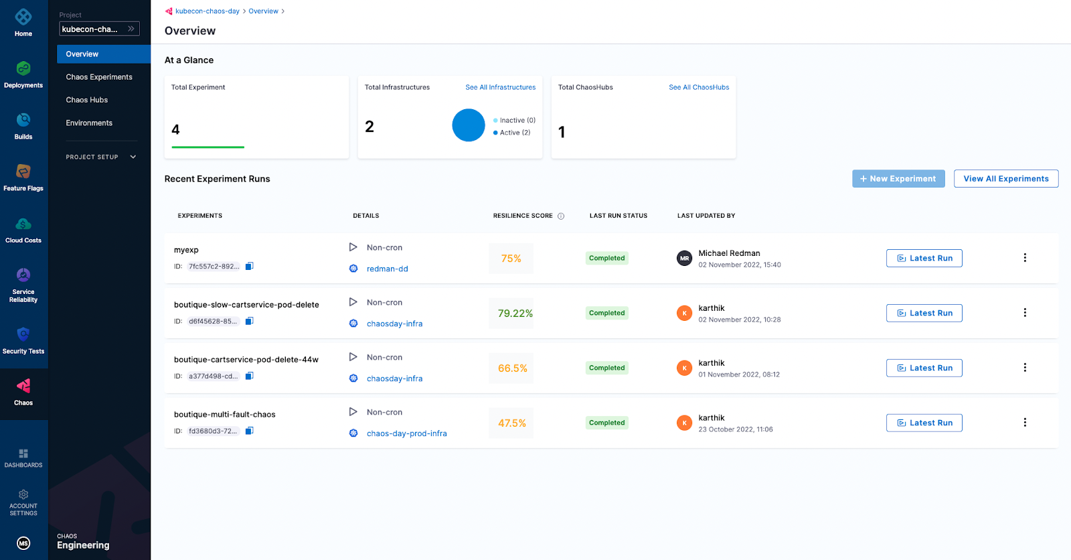
Task: Open Dashboards from left rail
Action: pos(23,458)
